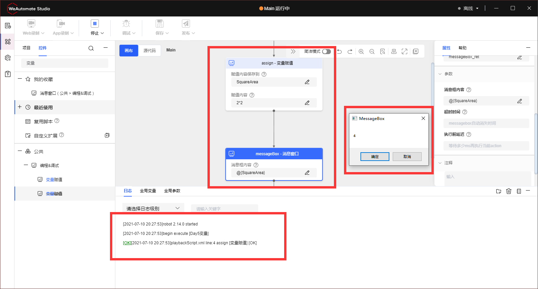Open the 帮助 tab in right panel
This screenshot has width=538, height=289.
pyautogui.click(x=463, y=48)
